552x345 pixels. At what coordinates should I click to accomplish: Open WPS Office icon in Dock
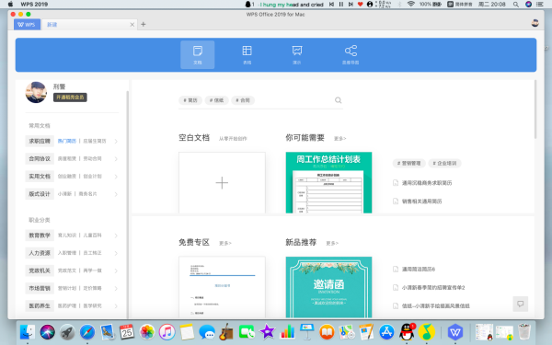click(455, 331)
